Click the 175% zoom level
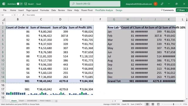Image resolution: width=188 pixels, height=106 pixels. point(185,104)
